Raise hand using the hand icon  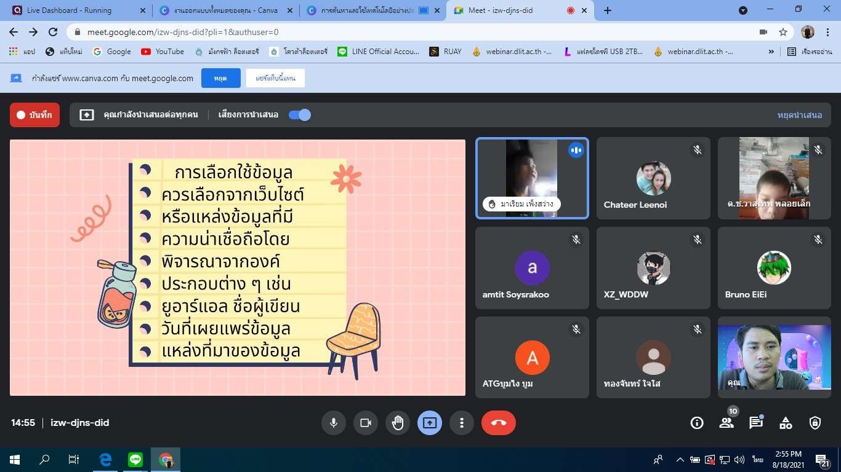click(x=398, y=423)
